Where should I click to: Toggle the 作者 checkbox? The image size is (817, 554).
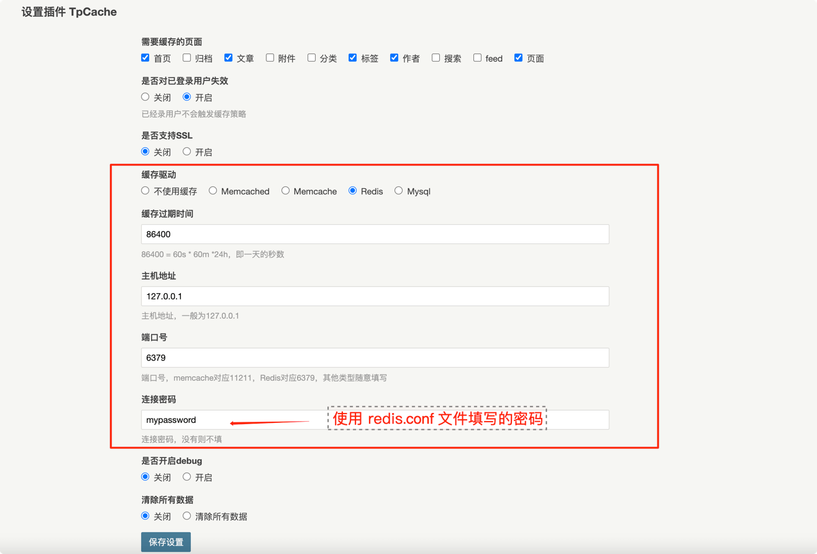point(394,58)
